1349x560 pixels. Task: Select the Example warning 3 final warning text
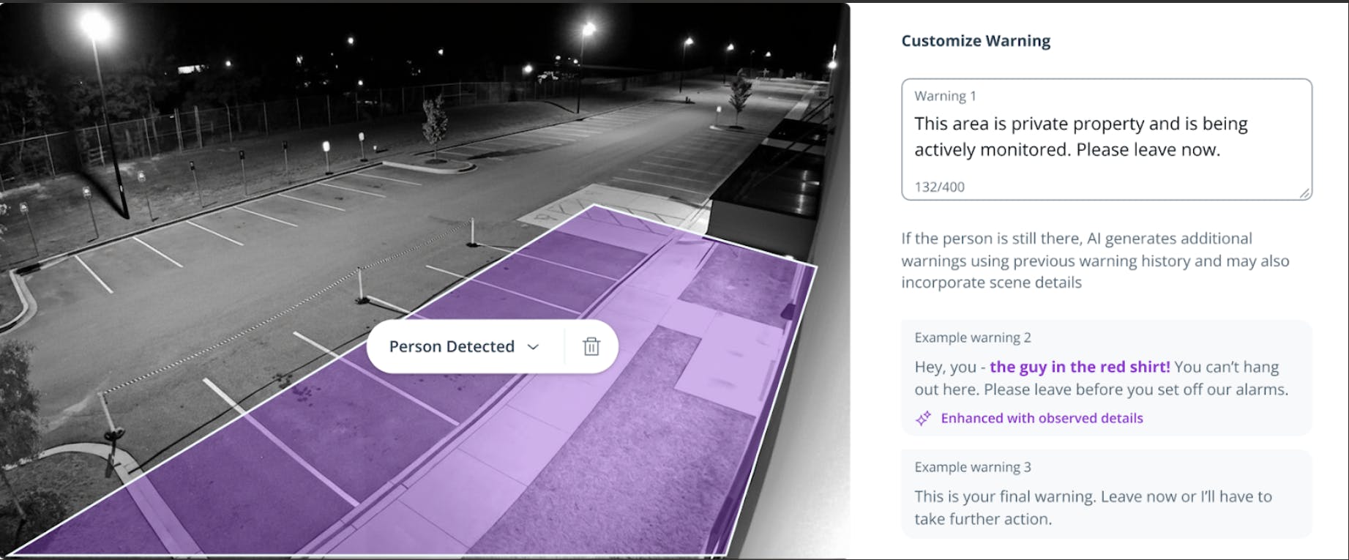[x=1092, y=507]
